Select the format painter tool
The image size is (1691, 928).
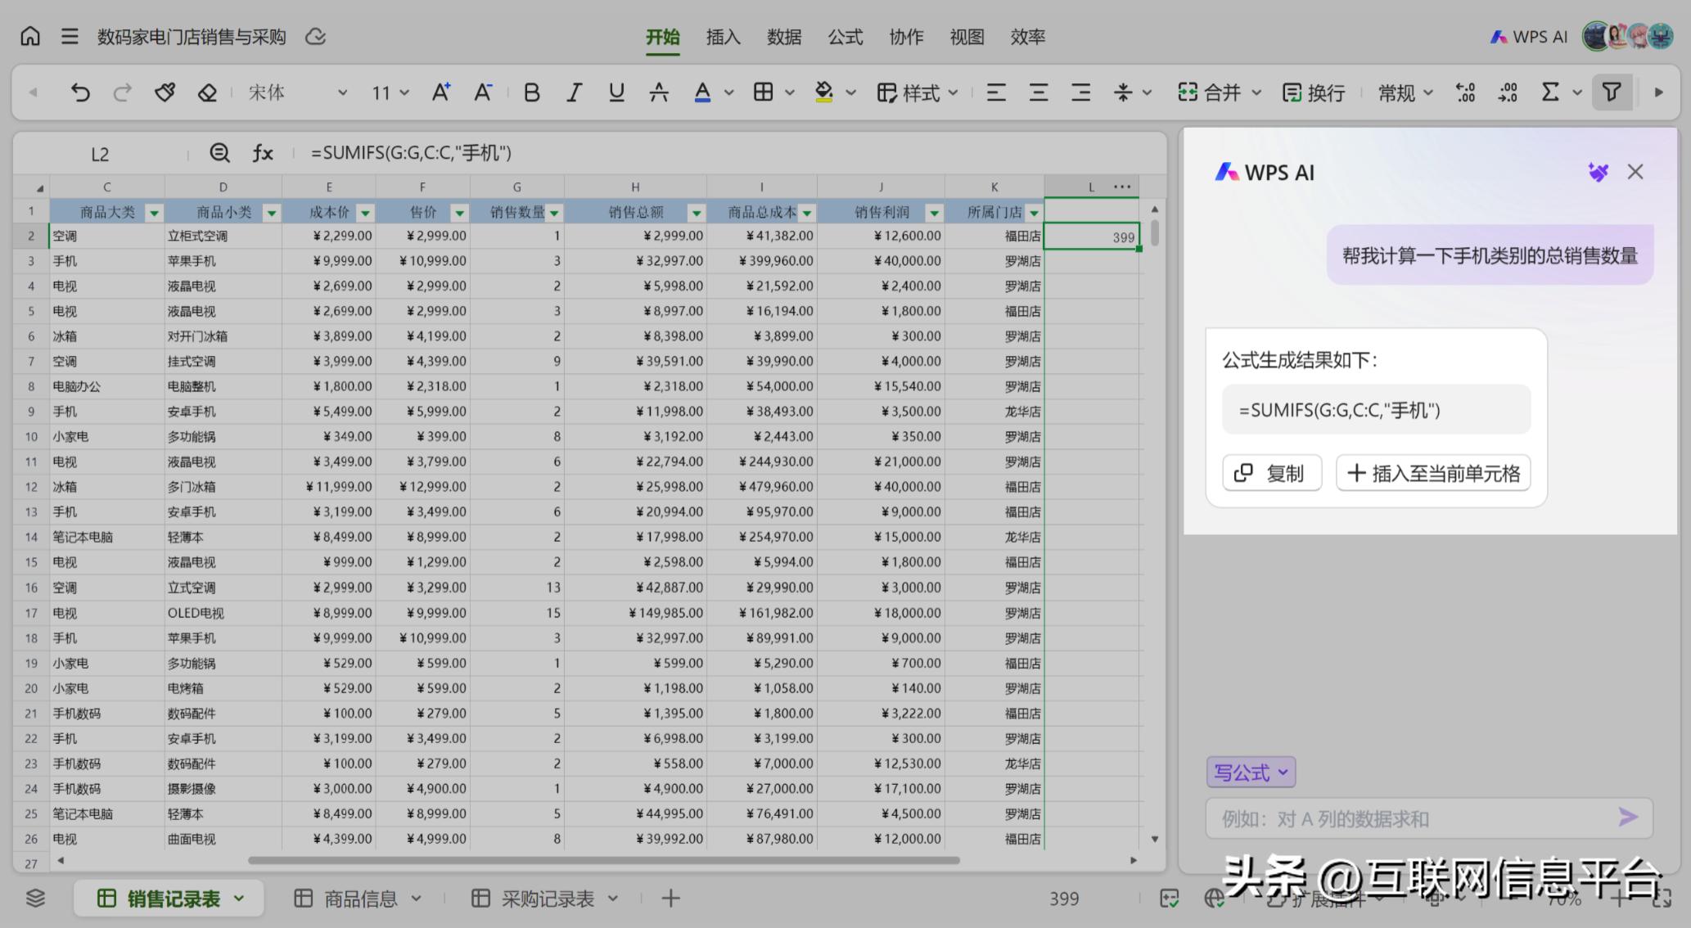[x=165, y=92]
